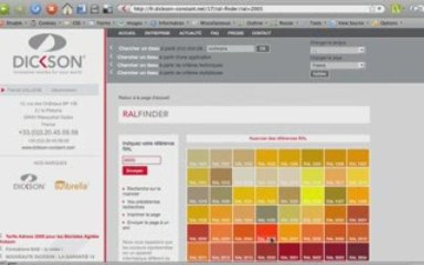
Task: Open 'Retour à la page d'accueil' link
Action: click(x=144, y=98)
